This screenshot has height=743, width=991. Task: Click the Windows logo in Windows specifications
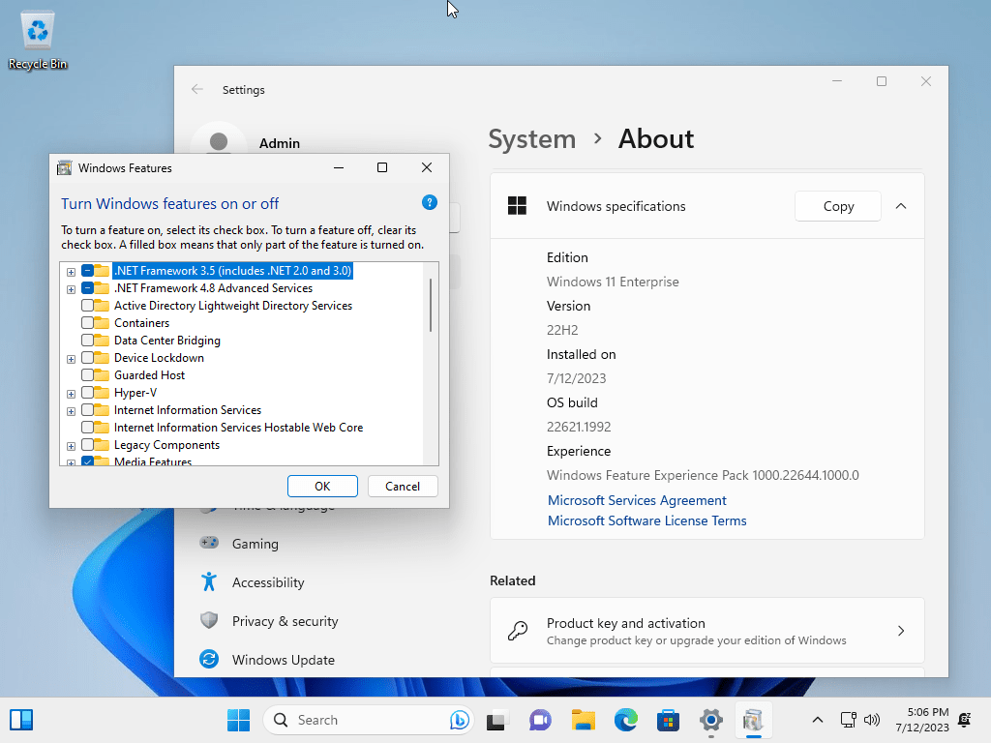coord(517,205)
